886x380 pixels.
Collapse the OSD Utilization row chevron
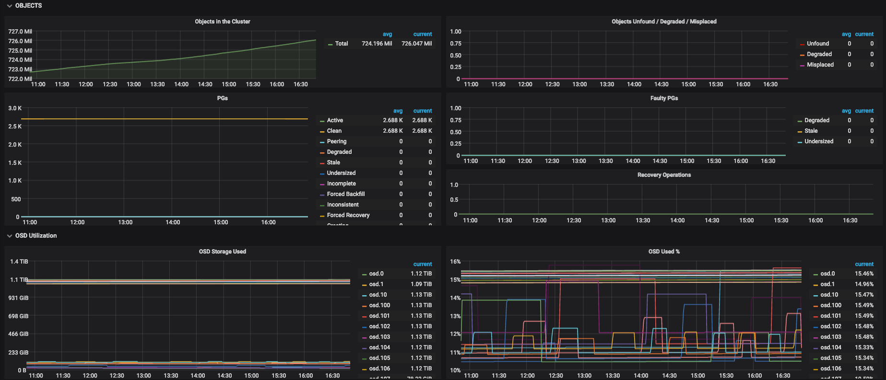click(9, 236)
